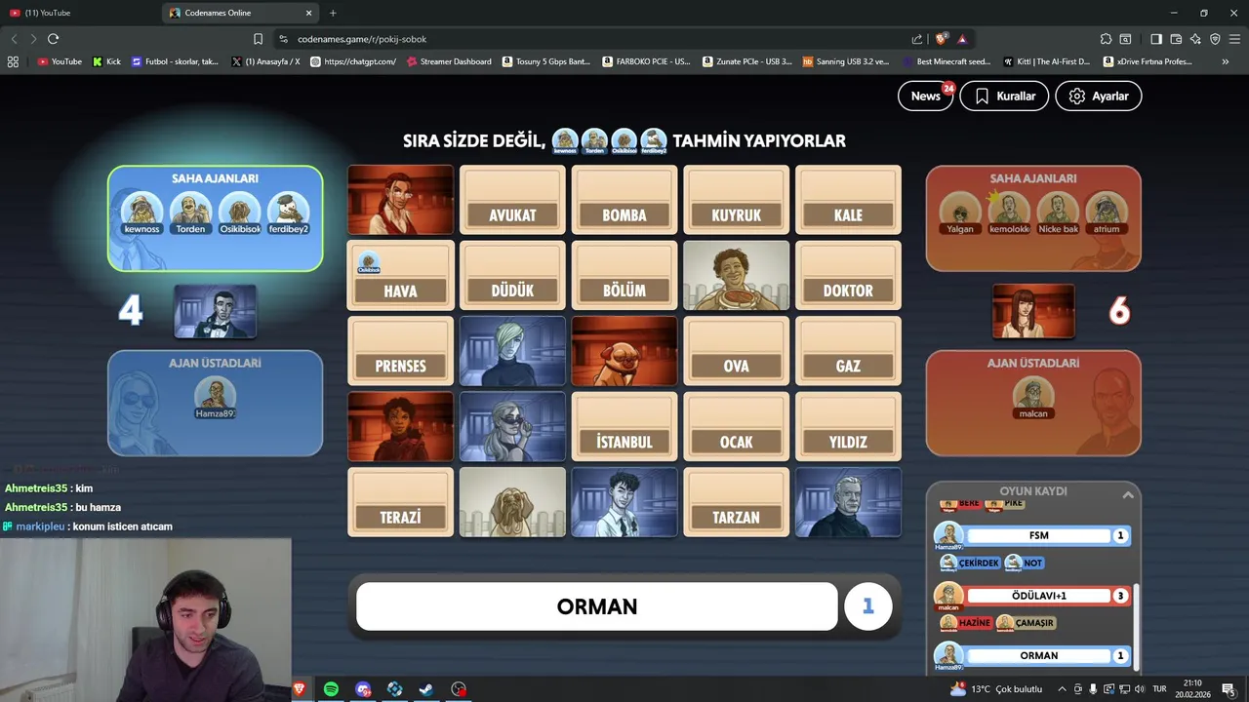The width and height of the screenshot is (1249, 702).
Task: Close the Codenames Online tab
Action: coord(309,13)
